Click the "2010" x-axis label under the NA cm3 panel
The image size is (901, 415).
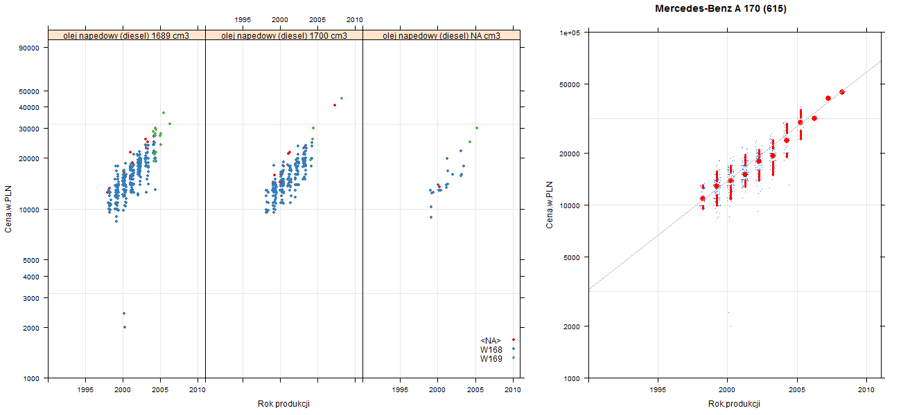(x=512, y=391)
